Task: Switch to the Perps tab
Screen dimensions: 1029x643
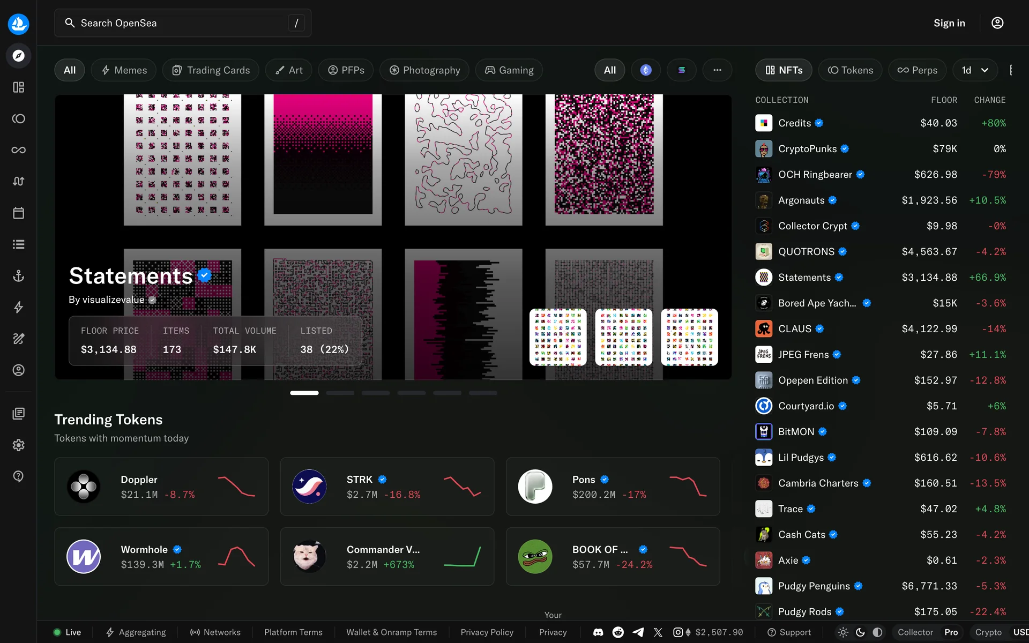Action: click(918, 70)
